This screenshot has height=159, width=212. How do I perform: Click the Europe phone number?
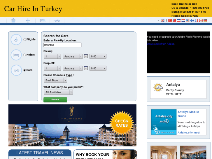[x=189, y=12]
